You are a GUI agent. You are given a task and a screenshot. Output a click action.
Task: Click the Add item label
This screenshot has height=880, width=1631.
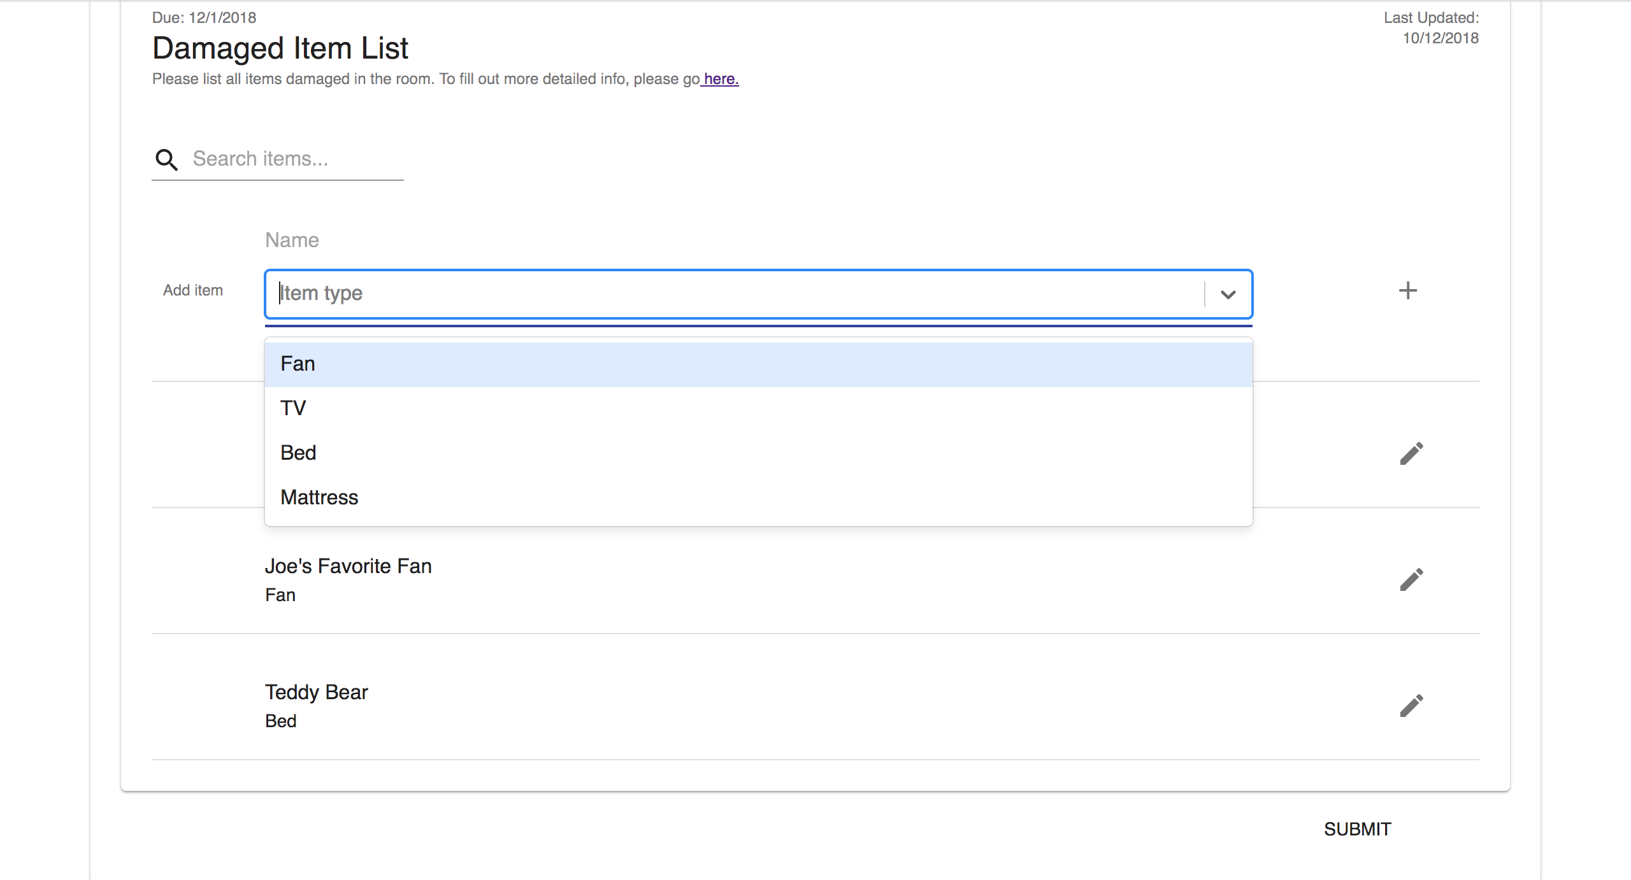tap(193, 290)
